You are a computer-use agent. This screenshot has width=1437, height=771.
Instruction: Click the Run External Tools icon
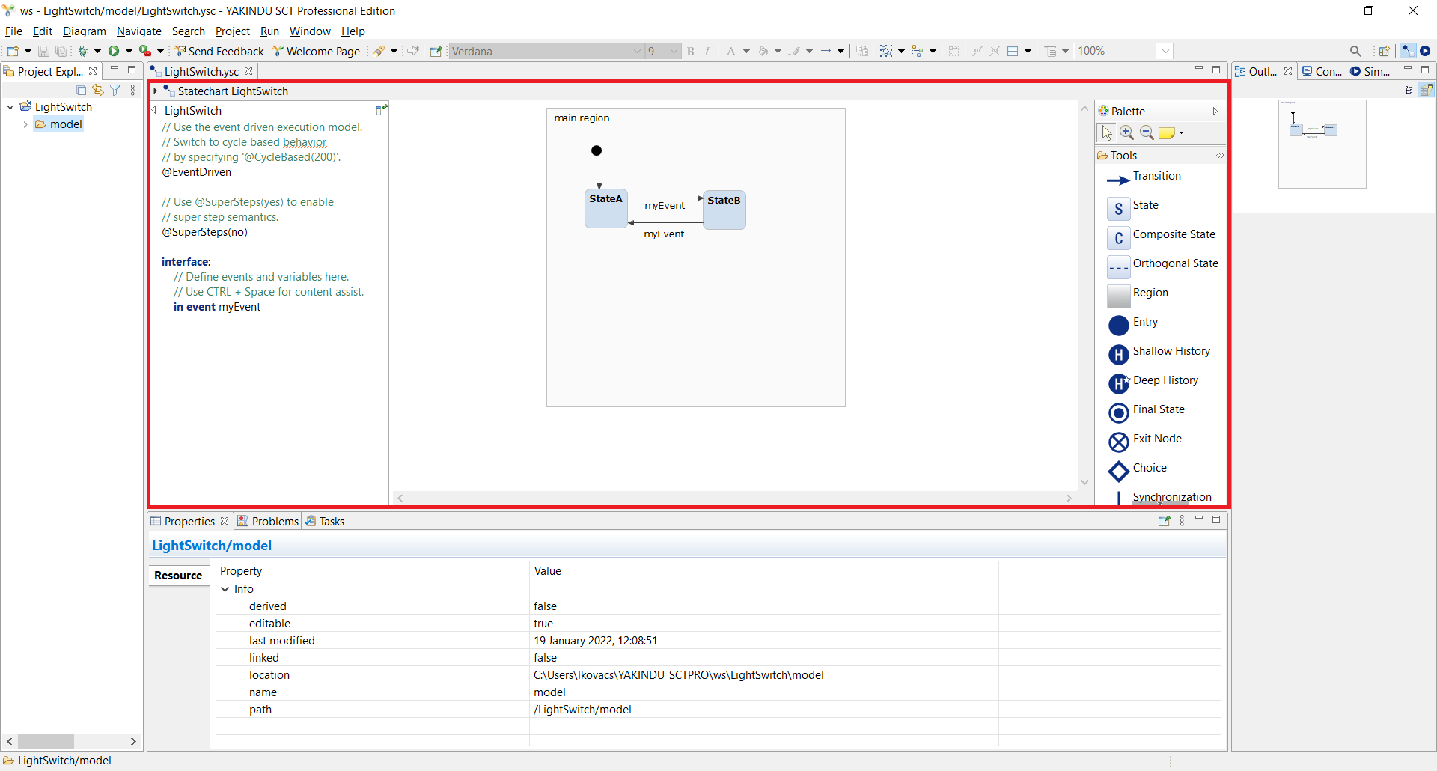click(145, 51)
